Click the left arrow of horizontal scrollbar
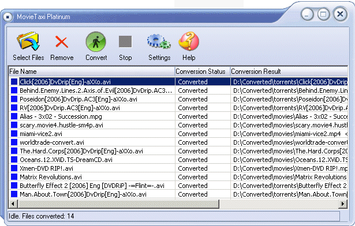Image resolution: width=355 pixels, height=226 pixels. pyautogui.click(x=13, y=204)
